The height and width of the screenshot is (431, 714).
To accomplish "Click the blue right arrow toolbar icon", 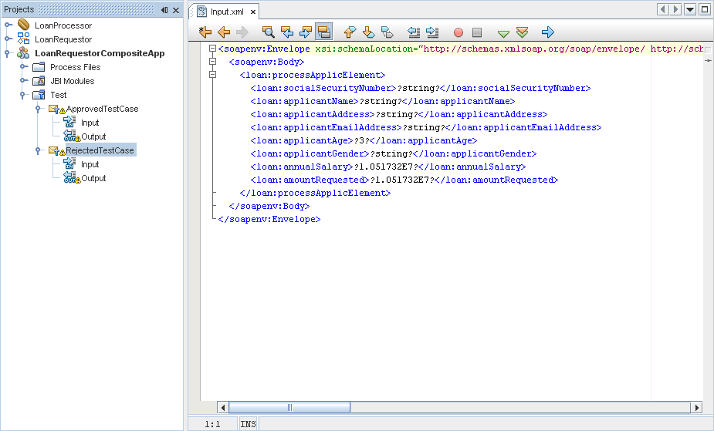I will pos(548,32).
